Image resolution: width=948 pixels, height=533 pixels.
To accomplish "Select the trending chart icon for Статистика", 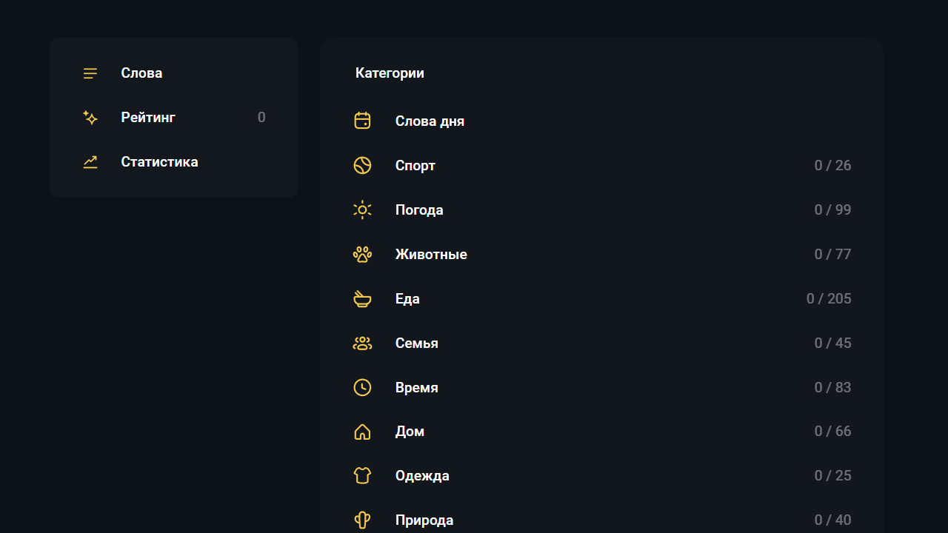I will (x=90, y=161).
